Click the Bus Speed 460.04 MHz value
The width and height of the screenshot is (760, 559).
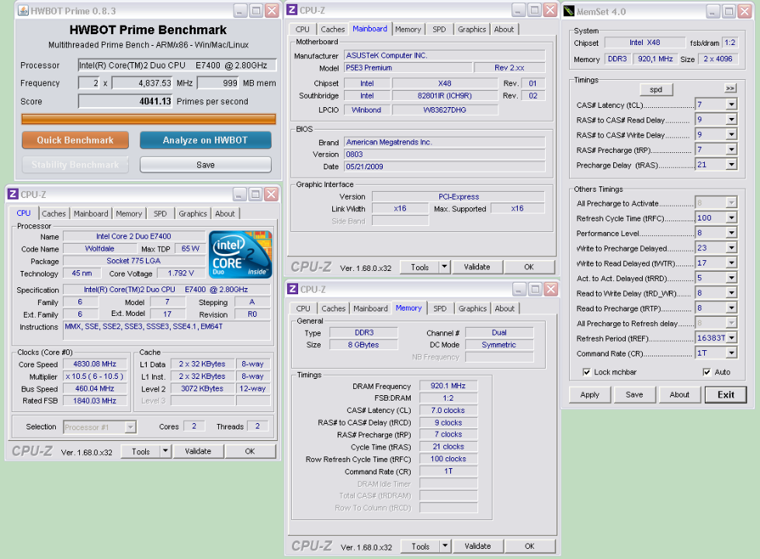[95, 388]
